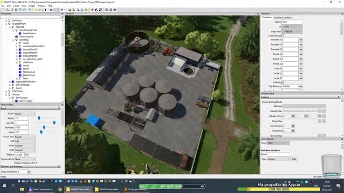Click the bunkerSound speaker icon in scenegraph
This screenshot has width=344, height=193.
click(x=17, y=36)
